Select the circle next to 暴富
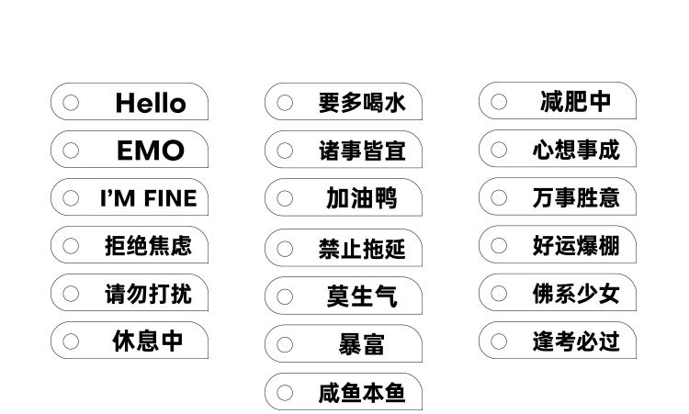 [x=285, y=345]
